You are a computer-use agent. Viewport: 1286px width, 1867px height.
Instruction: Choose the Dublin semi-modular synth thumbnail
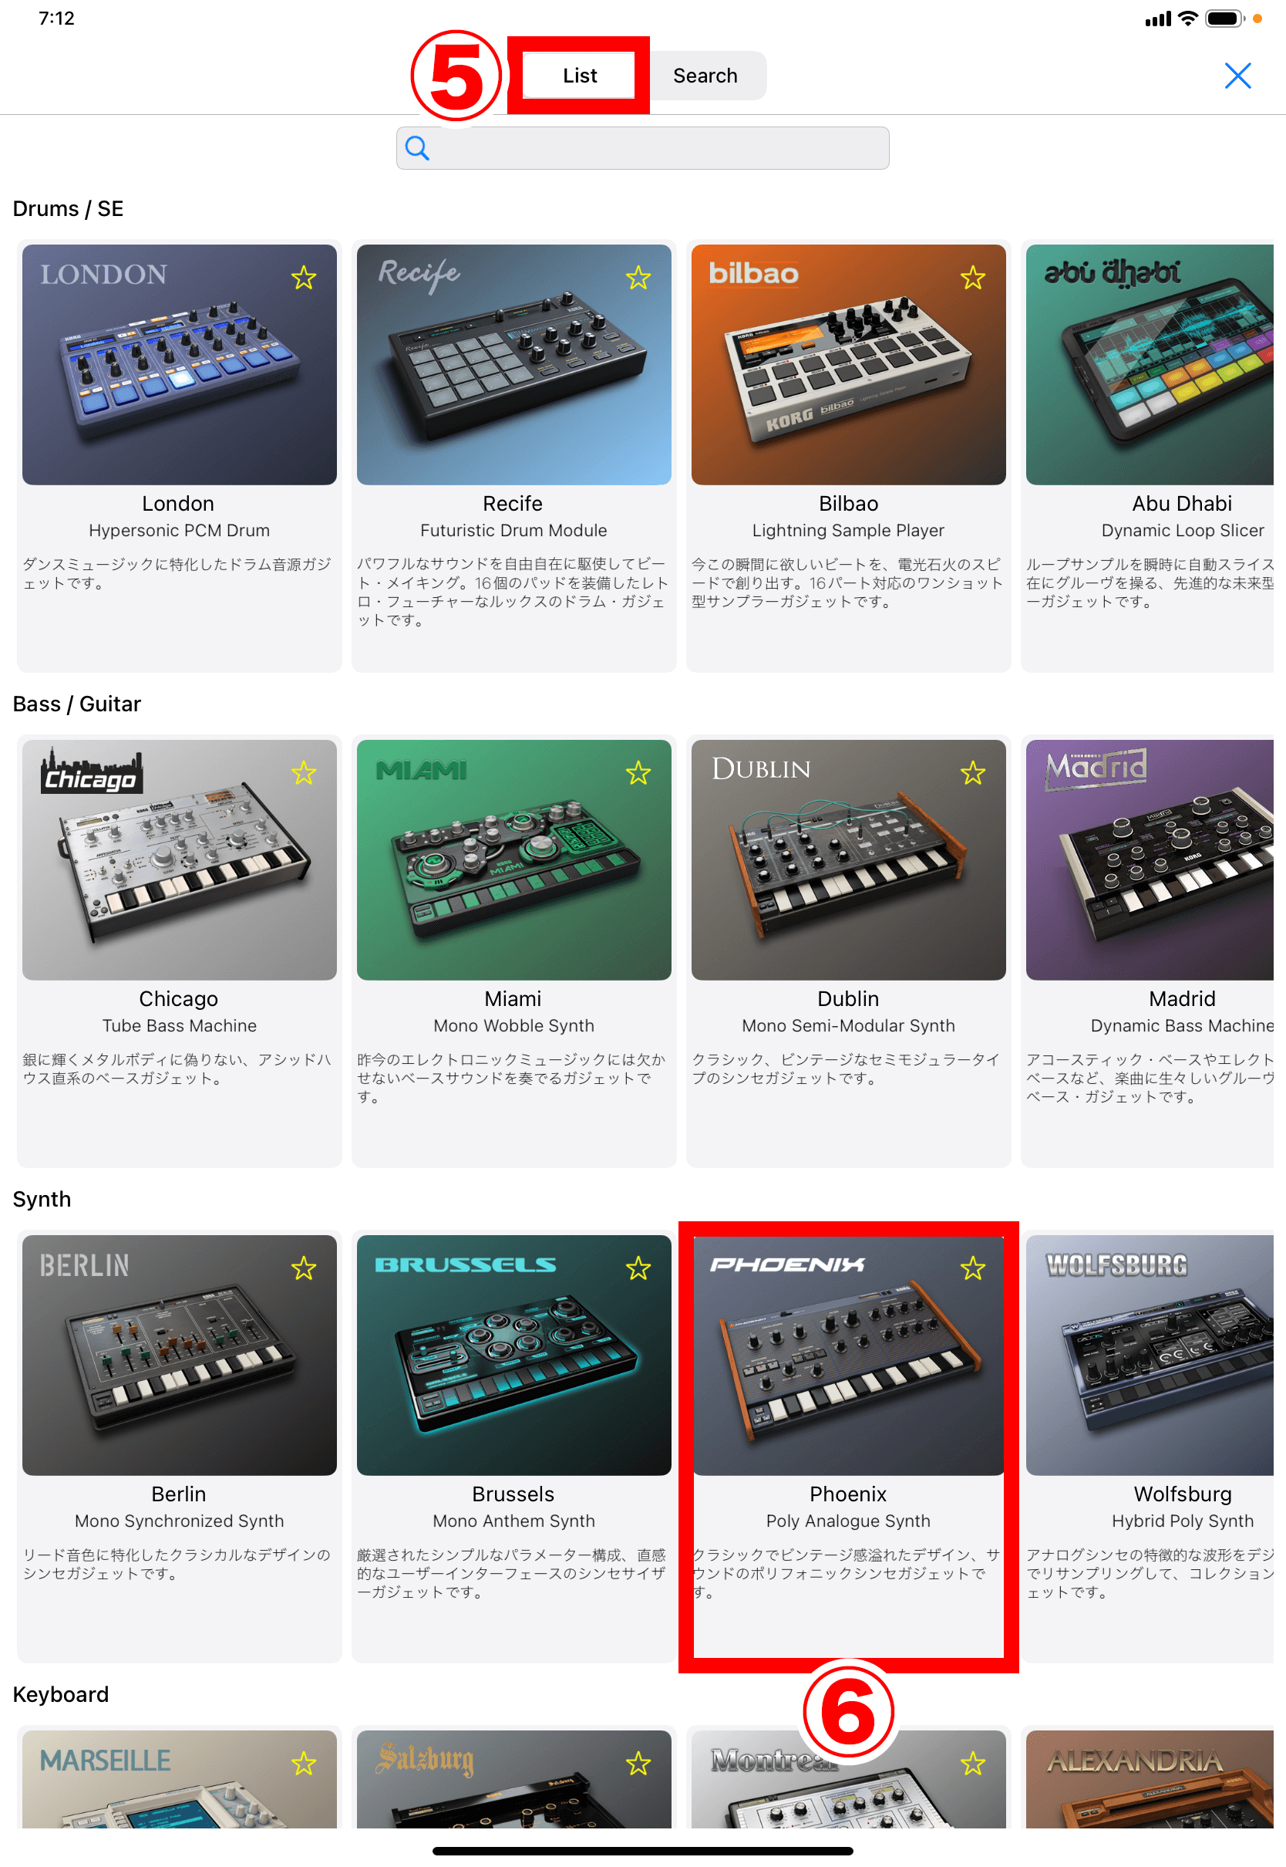tap(847, 860)
